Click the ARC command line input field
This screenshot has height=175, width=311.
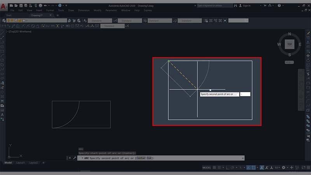[161, 158]
